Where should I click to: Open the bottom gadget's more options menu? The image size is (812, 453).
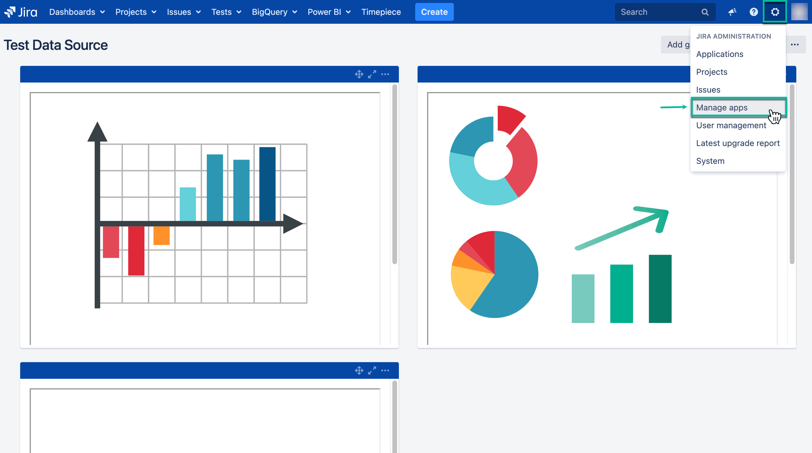tap(385, 370)
